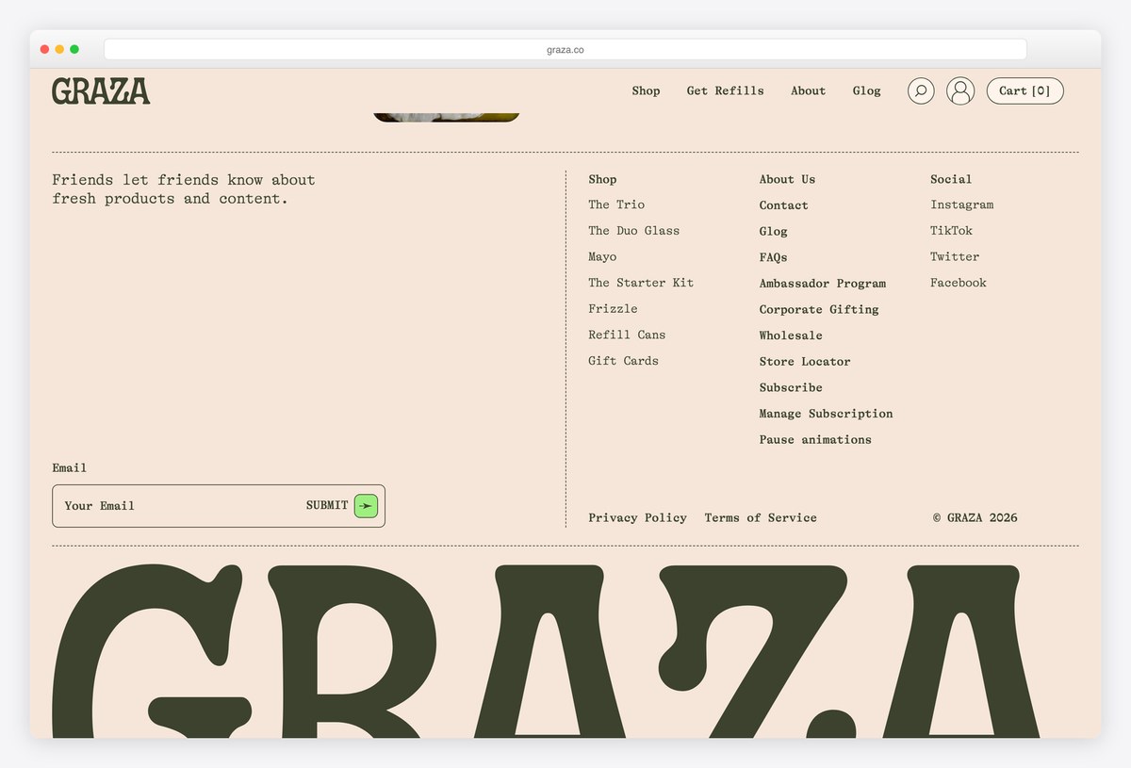Open the Contact footer link
Screen dimensions: 1131x768
pos(783,205)
